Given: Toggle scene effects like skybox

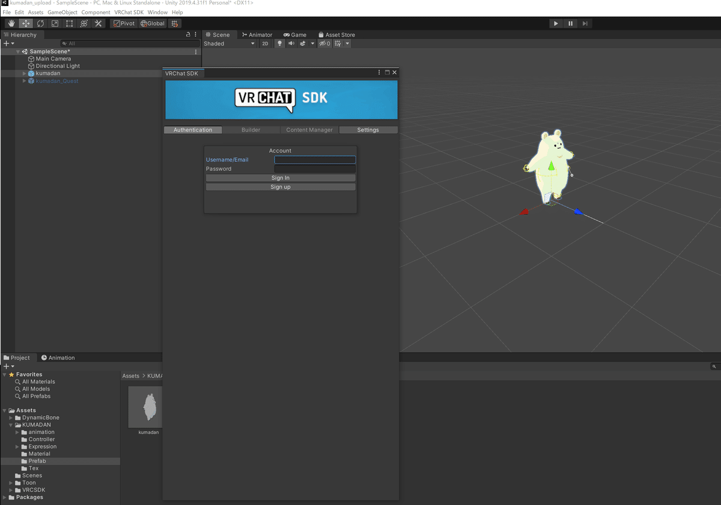Looking at the screenshot, I should point(303,44).
